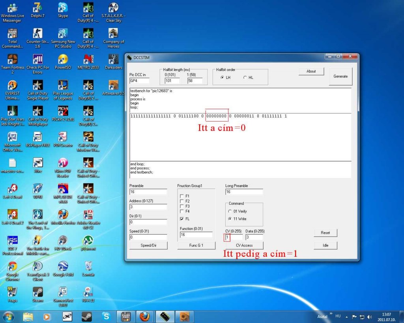The height and width of the screenshot is (323, 404).
Task: Click the Reset button
Action: tap(325, 233)
